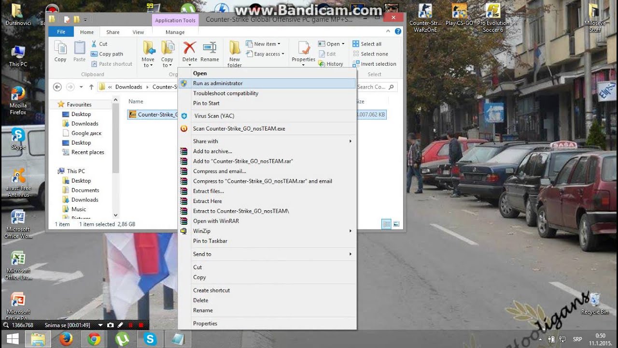Click Chrome icon in taskbar

point(94,339)
